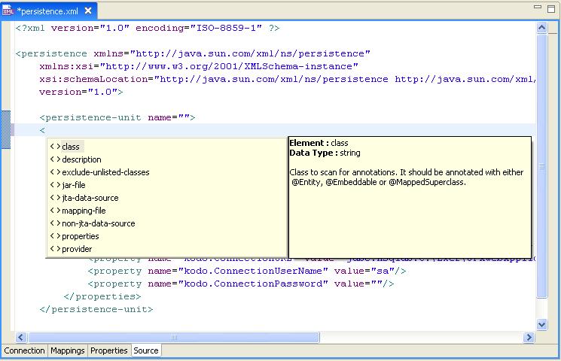The height and width of the screenshot is (361, 561).
Task: Close the persistence.xml editor tab
Action: point(88,11)
